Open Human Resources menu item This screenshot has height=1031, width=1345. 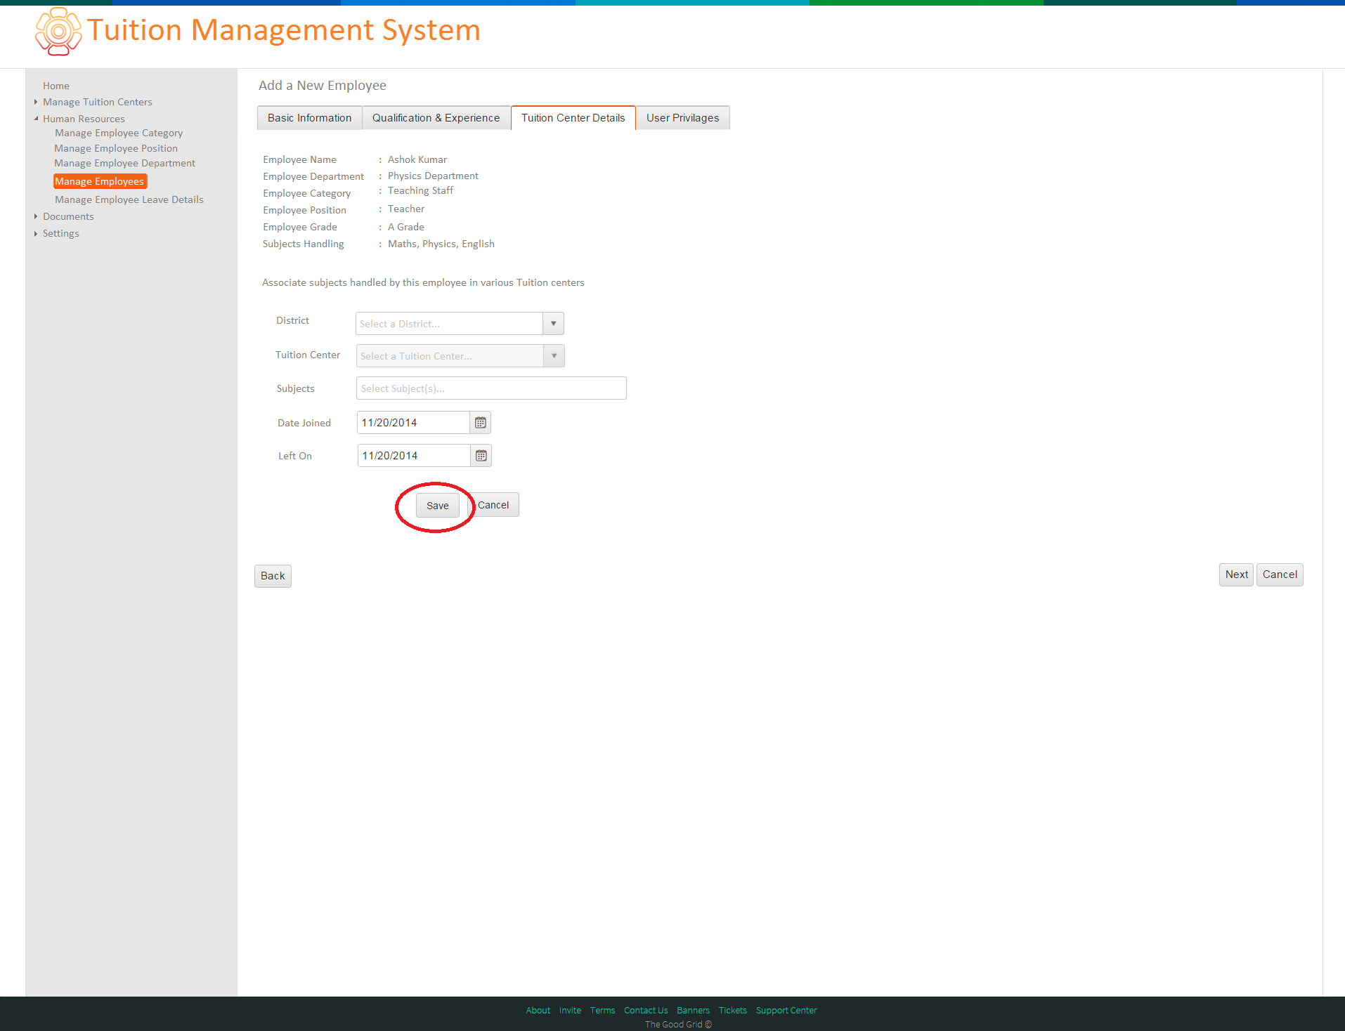pos(84,119)
